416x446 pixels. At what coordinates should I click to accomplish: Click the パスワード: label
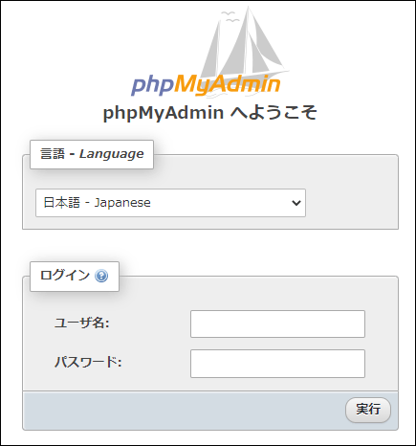[88, 362]
